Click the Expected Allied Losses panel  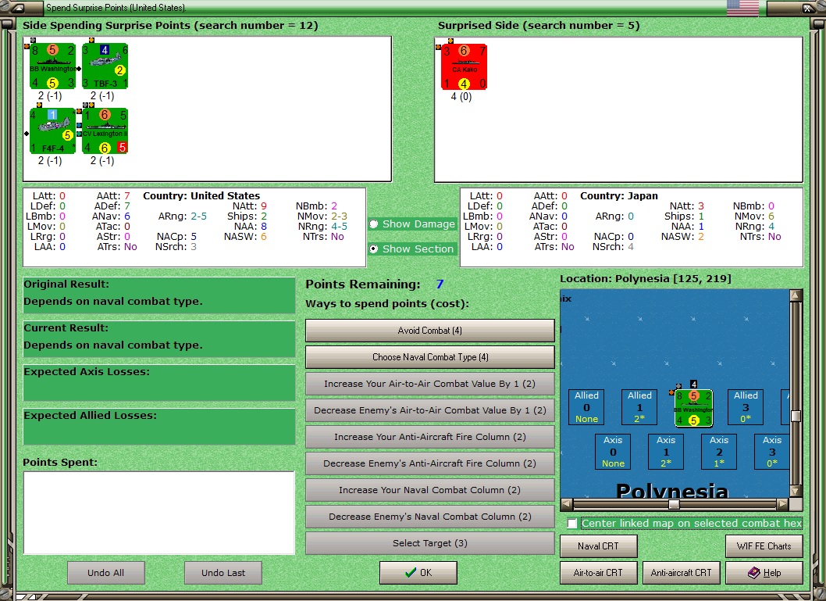pos(159,426)
